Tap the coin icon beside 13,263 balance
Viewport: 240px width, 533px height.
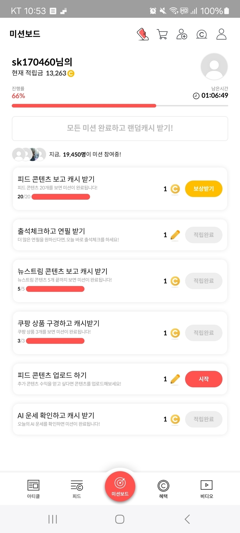coord(71,74)
